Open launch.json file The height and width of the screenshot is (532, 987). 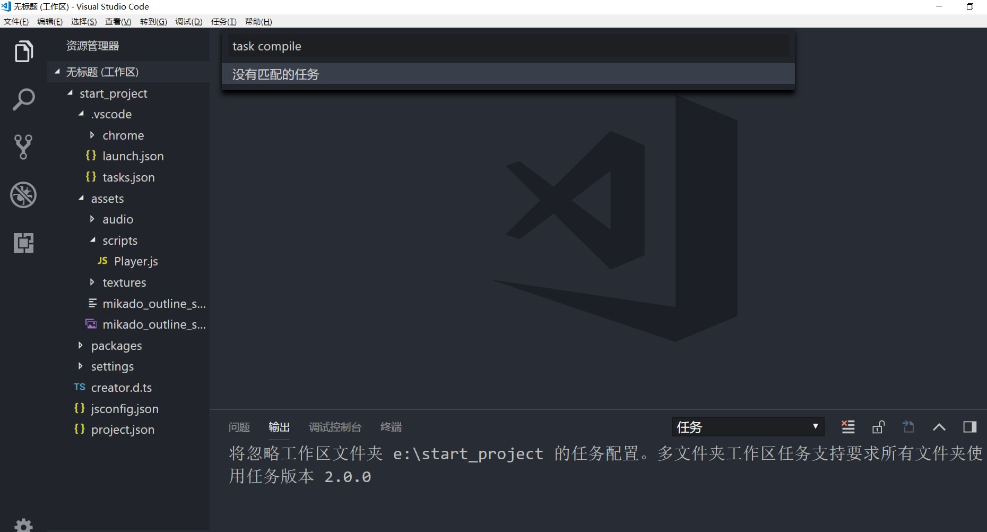point(128,156)
